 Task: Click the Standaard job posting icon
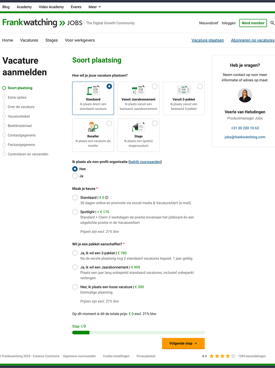click(93, 90)
